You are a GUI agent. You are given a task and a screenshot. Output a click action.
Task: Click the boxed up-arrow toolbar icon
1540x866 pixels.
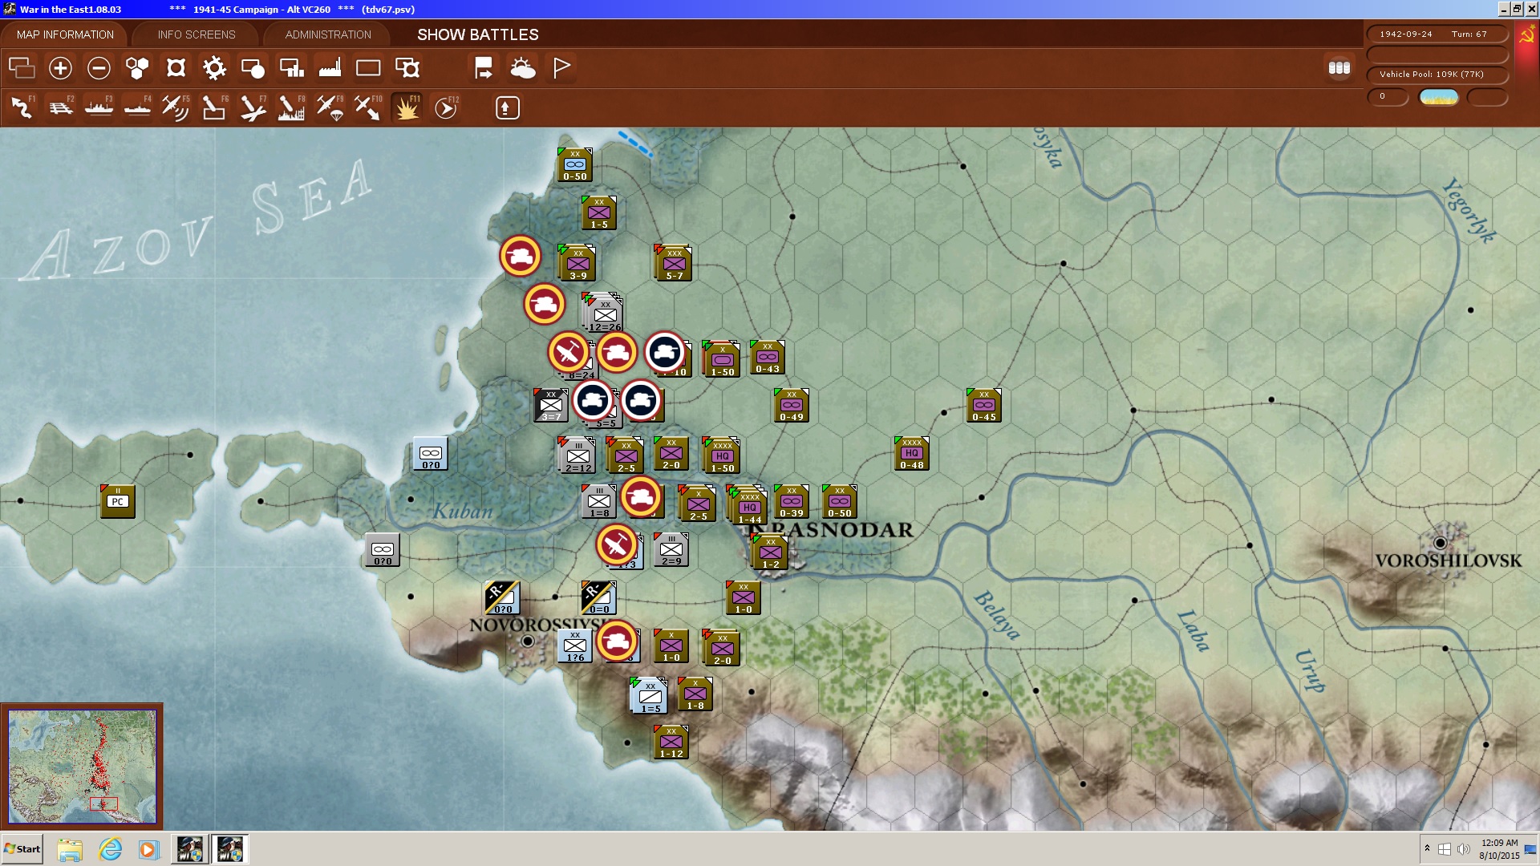[x=507, y=107]
